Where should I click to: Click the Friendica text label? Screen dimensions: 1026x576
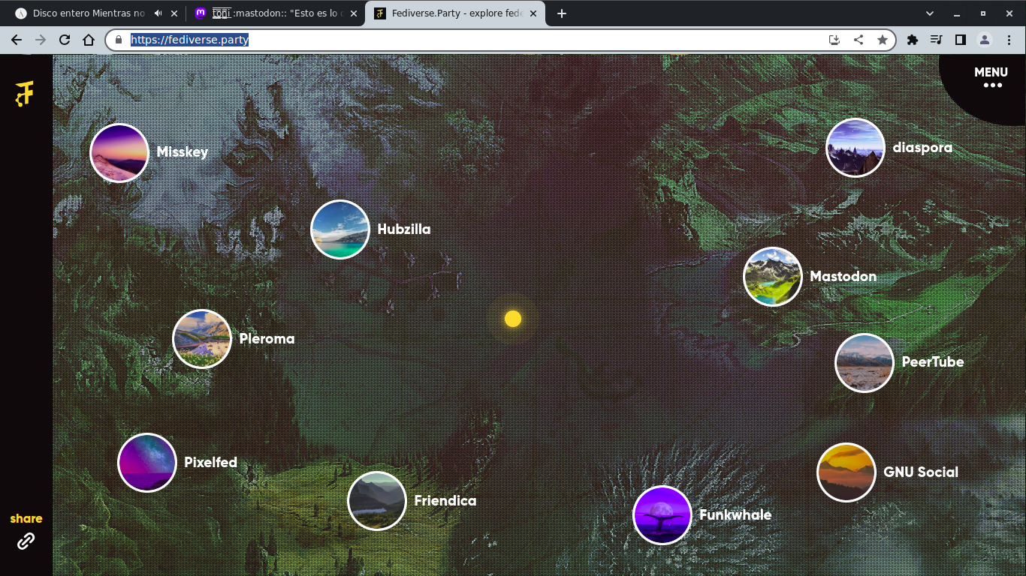click(x=445, y=501)
